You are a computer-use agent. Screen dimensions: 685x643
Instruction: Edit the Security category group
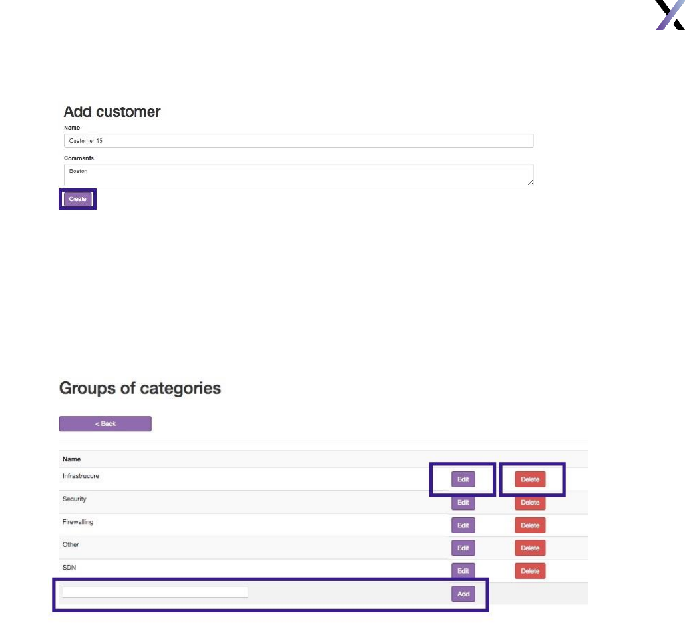pyautogui.click(x=463, y=503)
